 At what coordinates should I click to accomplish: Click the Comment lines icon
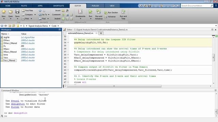coord(63,15)
